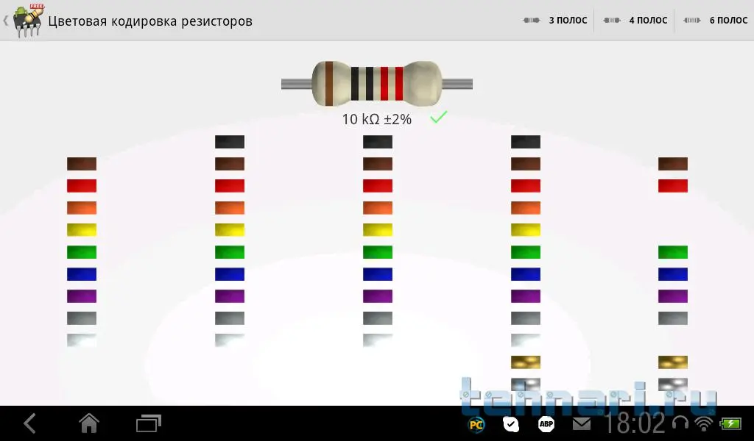Select green in tolerance column
The width and height of the screenshot is (754, 441).
click(673, 252)
